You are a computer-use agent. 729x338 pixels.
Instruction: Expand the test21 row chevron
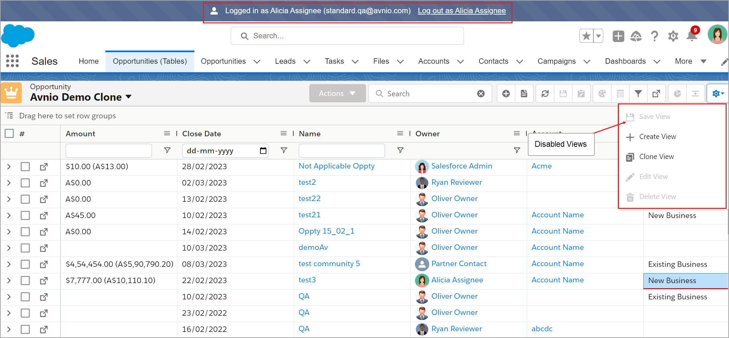[x=9, y=216]
